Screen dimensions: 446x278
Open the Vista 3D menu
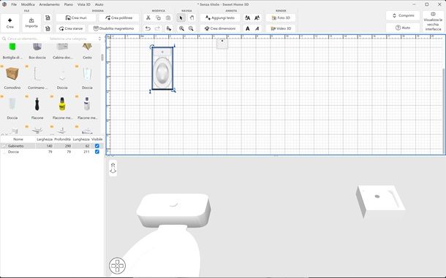coord(84,4)
